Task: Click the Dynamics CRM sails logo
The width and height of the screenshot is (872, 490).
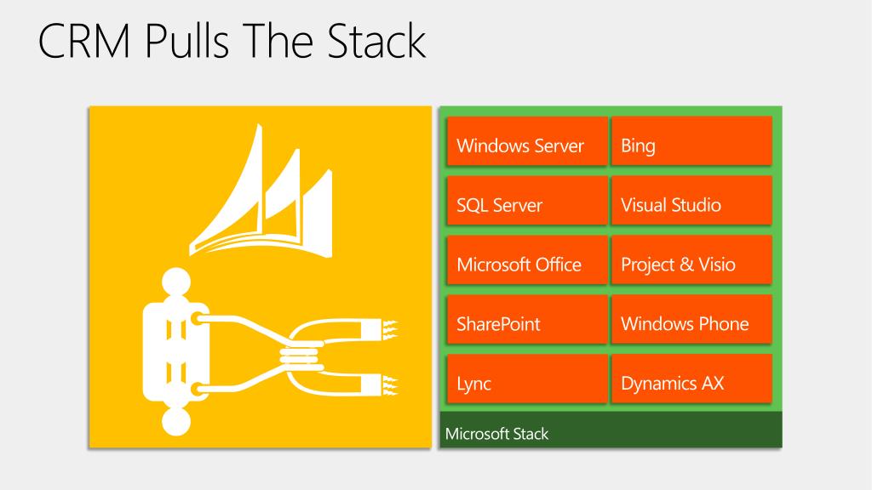Action: pyautogui.click(x=261, y=191)
